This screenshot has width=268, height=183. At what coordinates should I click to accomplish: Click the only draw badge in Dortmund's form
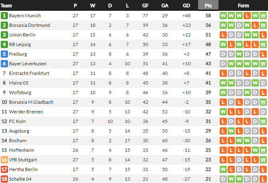click(x=239, y=25)
